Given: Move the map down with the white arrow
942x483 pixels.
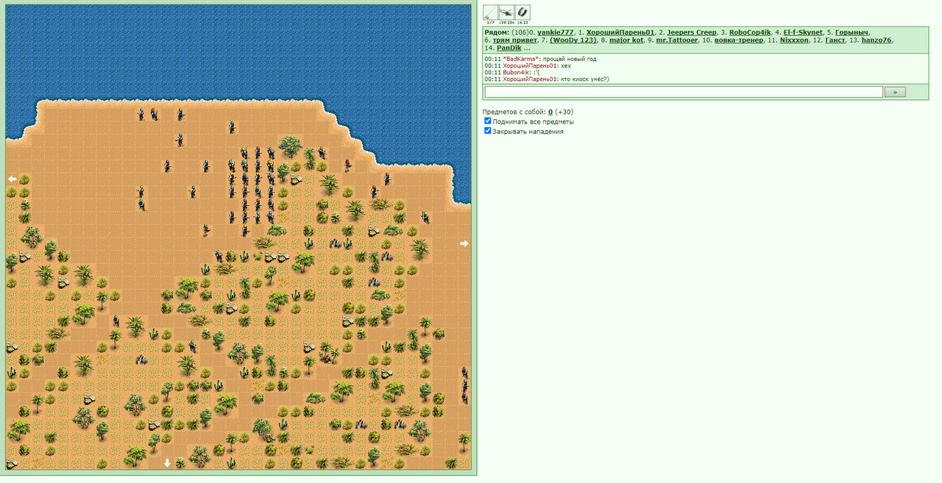Looking at the screenshot, I should pos(167,463).
